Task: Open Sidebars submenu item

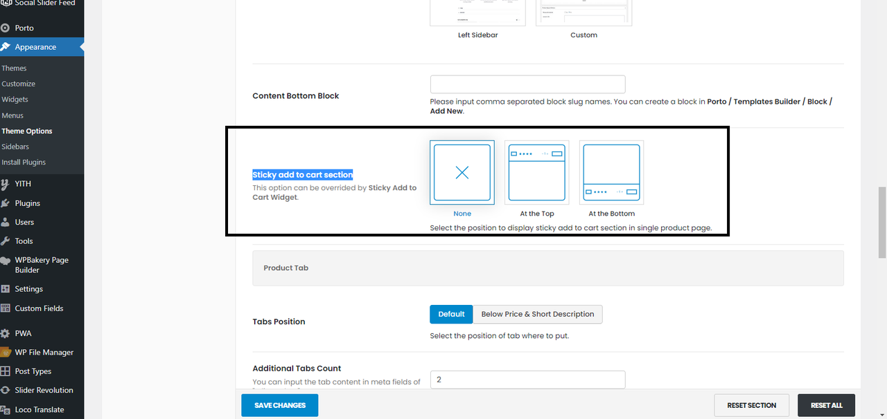Action: coord(15,147)
